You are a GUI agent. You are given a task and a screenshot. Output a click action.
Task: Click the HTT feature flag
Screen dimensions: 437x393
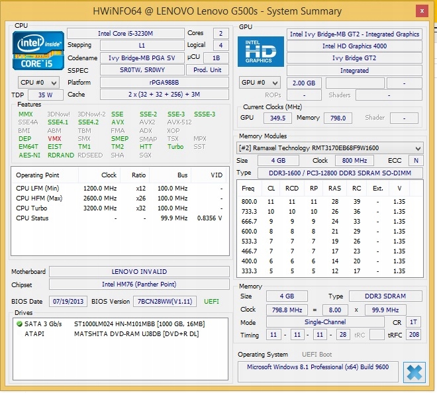[x=146, y=147]
